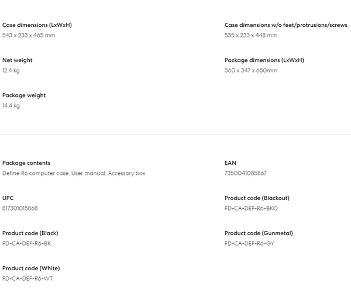Viewport: 351px width, 293px height.
Task: Click the Package dimensions (LxWxH) heading
Action: (264, 60)
